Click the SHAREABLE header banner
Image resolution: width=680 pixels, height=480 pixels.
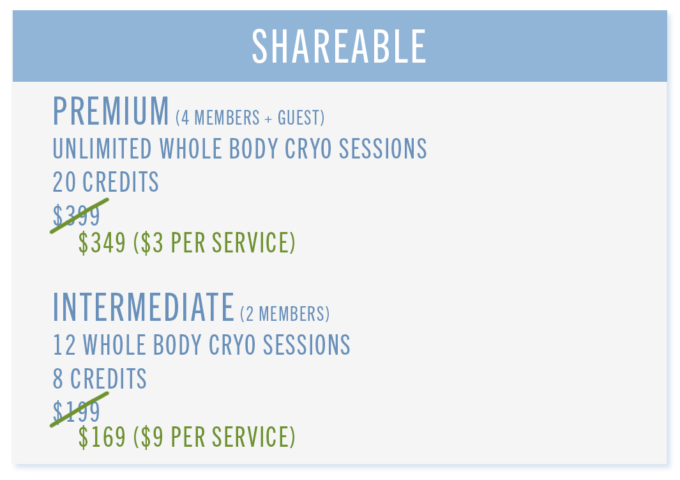(x=340, y=46)
